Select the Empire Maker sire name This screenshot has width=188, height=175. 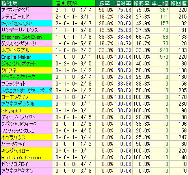tap(16, 57)
